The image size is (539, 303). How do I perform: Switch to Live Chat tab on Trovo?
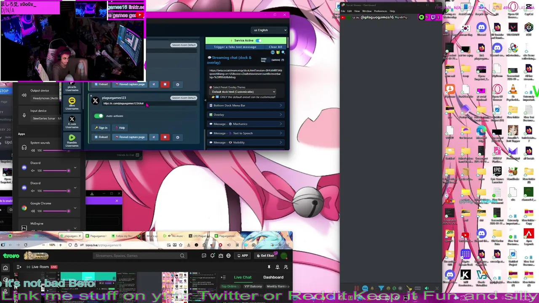click(x=243, y=277)
